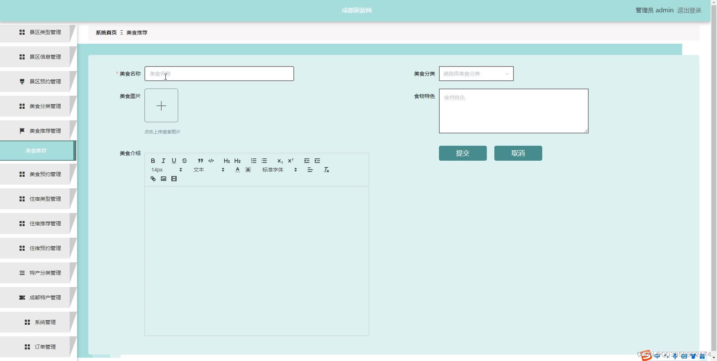717x361 pixels.
Task: Open 美食预约管理 sidebar menu
Action: coord(38,174)
